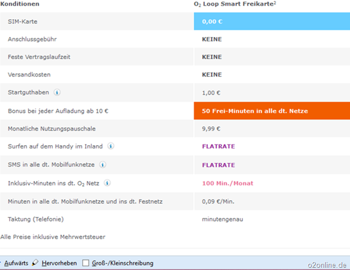Click Bonus bei jeder Aufladung label

point(58,111)
